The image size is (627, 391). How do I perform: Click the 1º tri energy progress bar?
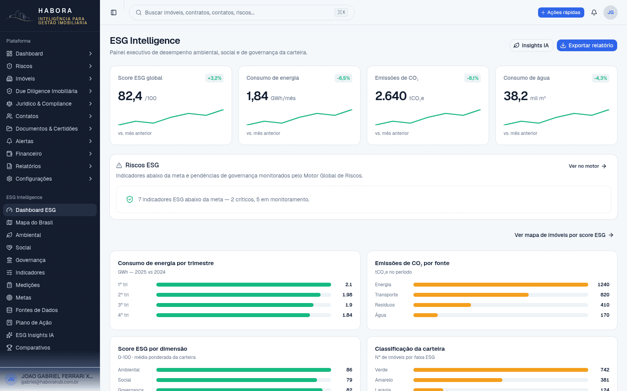coord(244,285)
